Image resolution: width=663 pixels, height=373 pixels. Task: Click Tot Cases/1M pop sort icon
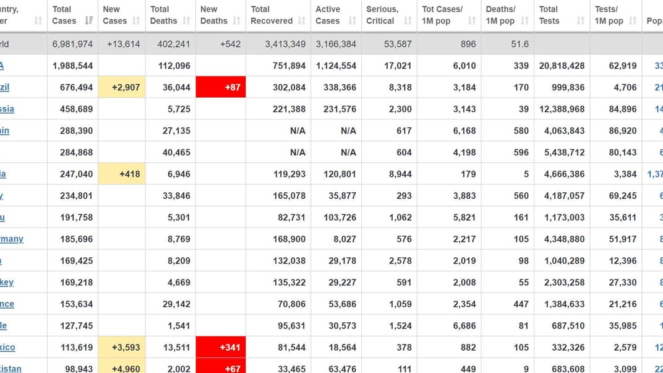coord(472,21)
